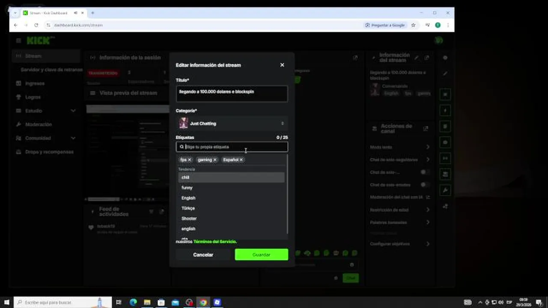
Task: Click the Windows Start button
Action: click(x=6, y=302)
